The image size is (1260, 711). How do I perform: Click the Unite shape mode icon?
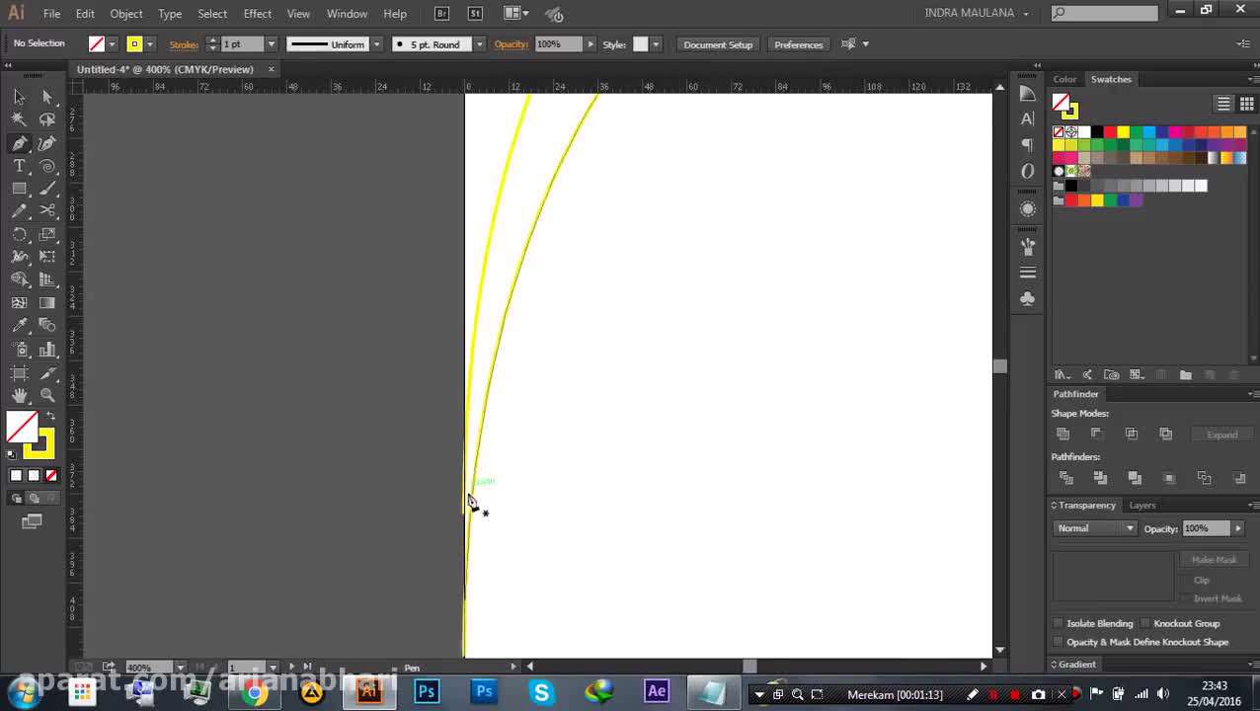click(x=1063, y=434)
